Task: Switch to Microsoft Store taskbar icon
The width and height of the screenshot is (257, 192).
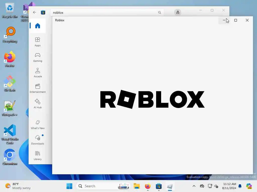Action: 159,186
